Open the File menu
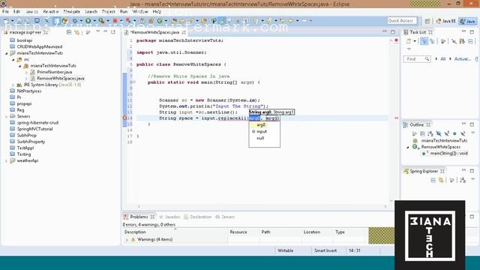The height and width of the screenshot is (270, 480). tap(5, 11)
